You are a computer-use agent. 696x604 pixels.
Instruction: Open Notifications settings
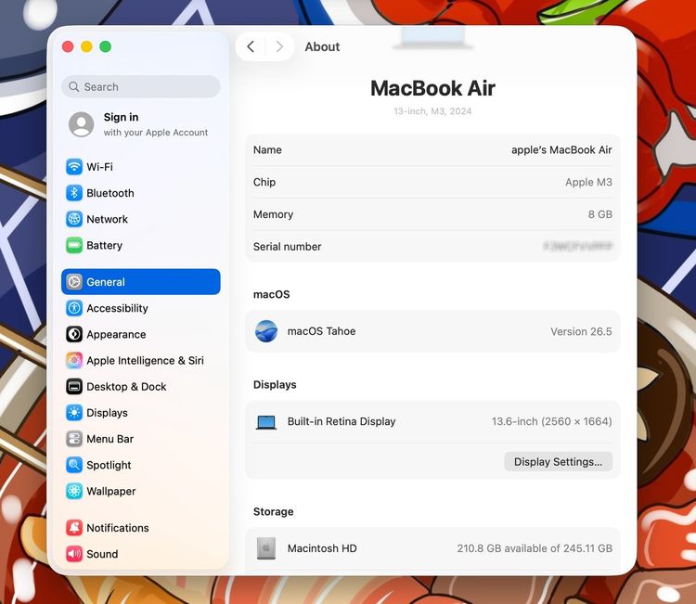141,528
